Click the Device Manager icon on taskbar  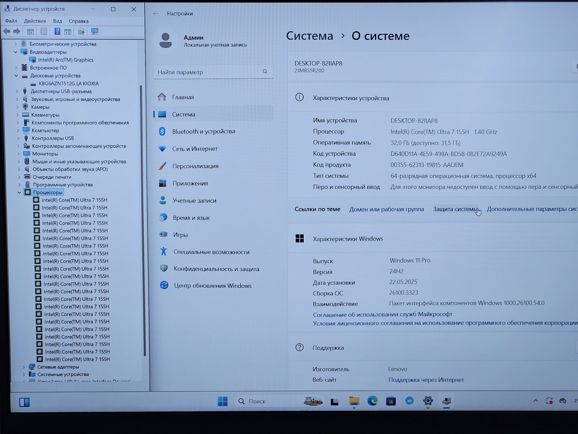(x=447, y=401)
